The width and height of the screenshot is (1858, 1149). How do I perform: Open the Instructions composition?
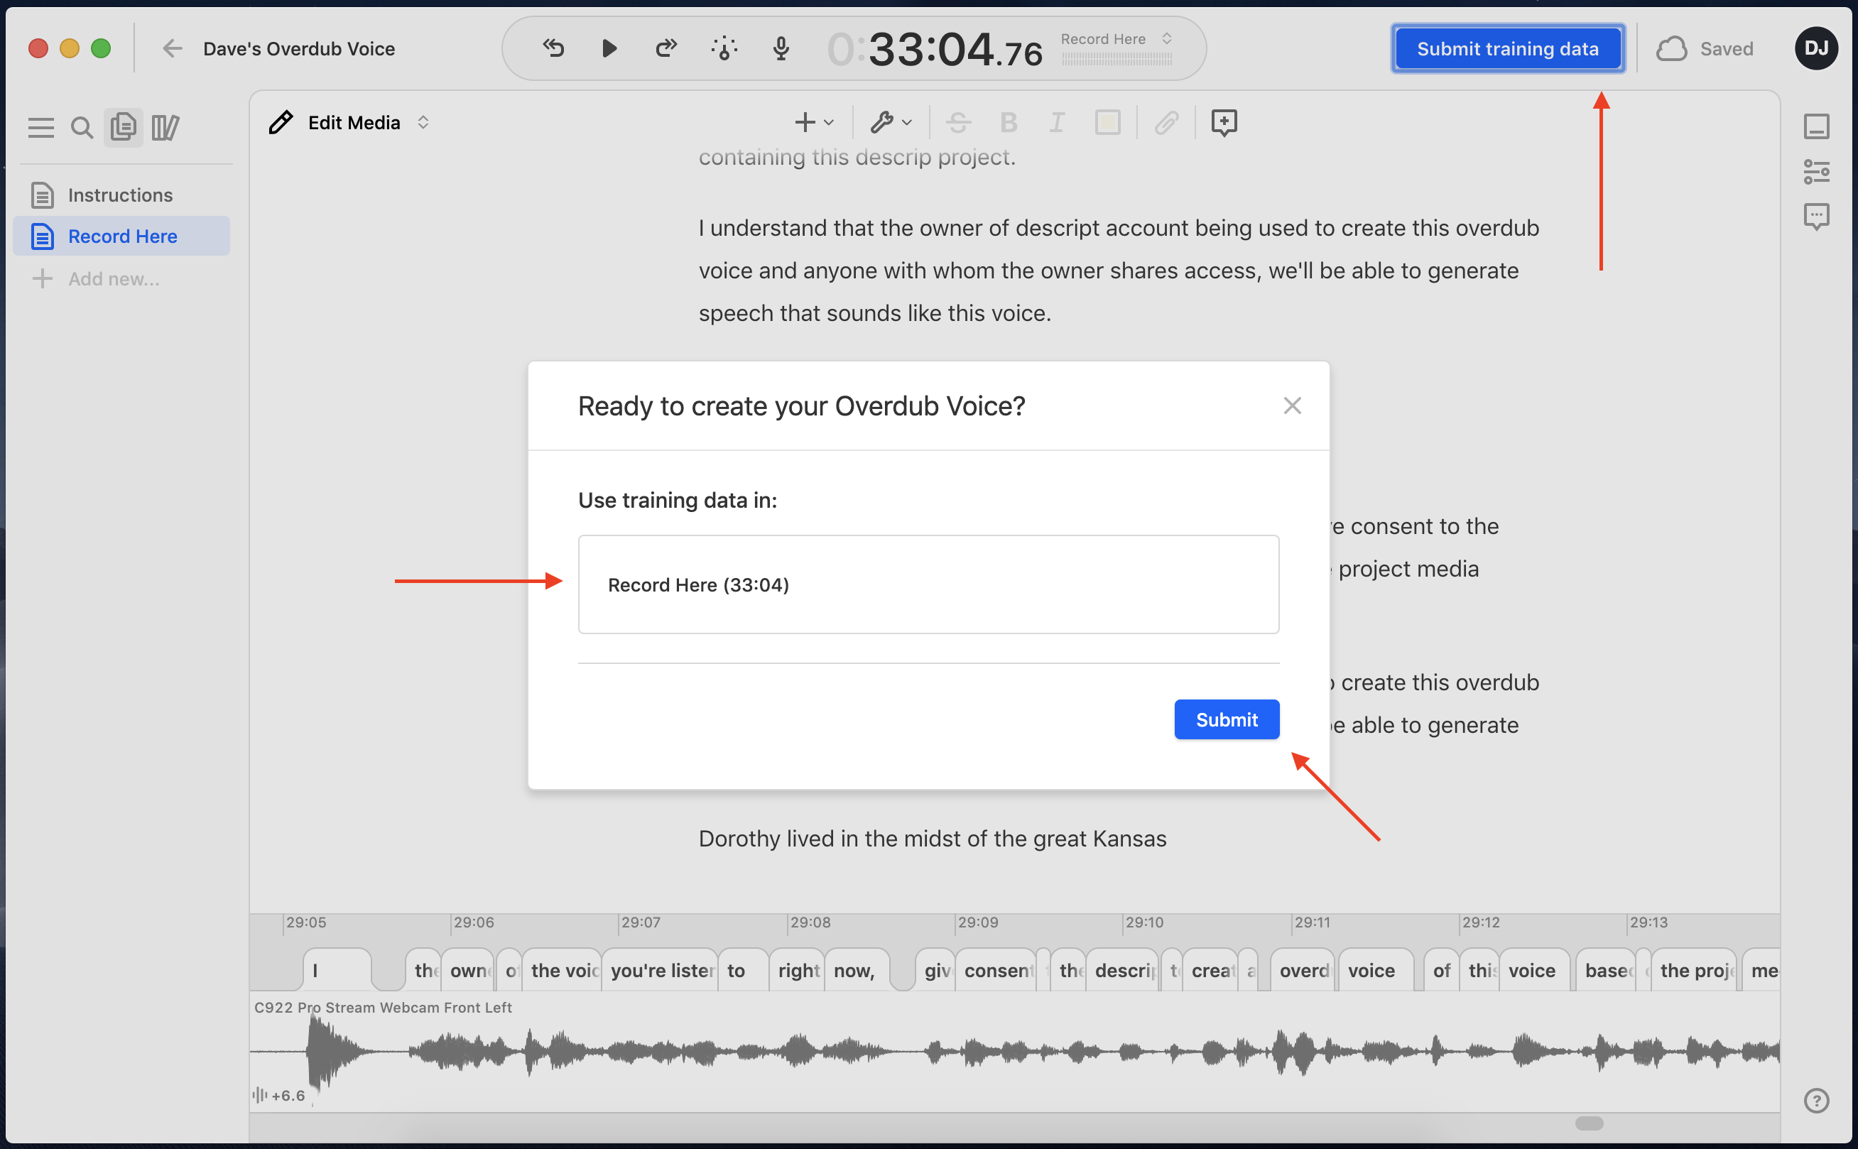(x=121, y=195)
